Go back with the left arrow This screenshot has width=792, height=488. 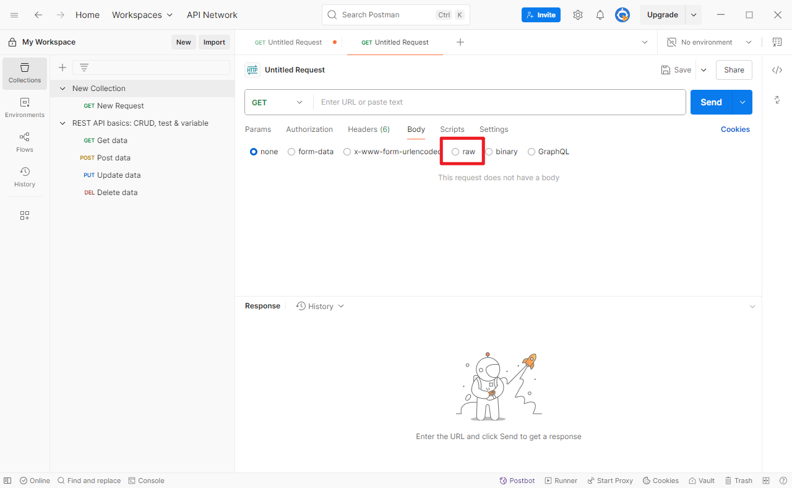(x=38, y=15)
